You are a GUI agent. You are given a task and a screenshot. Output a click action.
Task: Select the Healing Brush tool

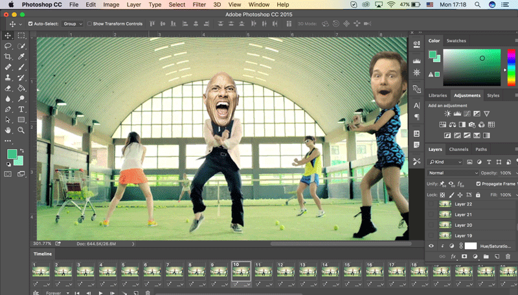(8, 67)
